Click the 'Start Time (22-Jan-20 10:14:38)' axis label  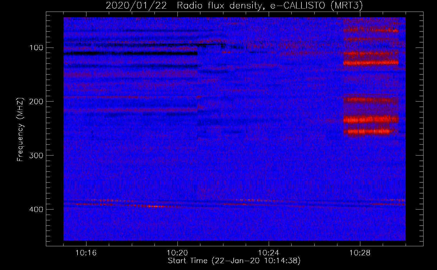pyautogui.click(x=234, y=261)
